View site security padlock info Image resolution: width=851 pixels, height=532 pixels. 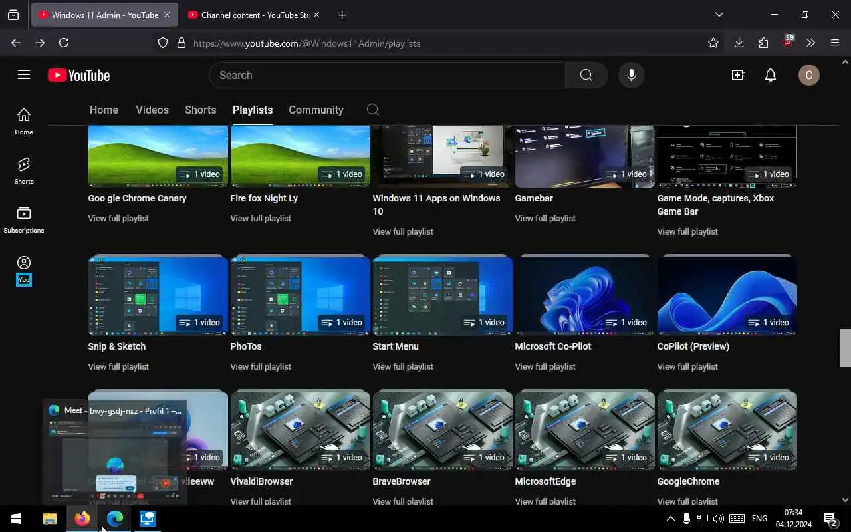click(182, 43)
